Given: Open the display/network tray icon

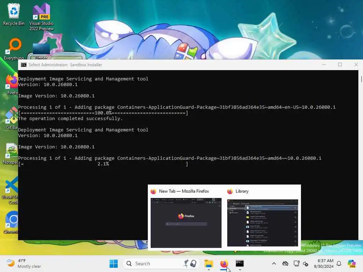Looking at the screenshot, I should [296, 263].
